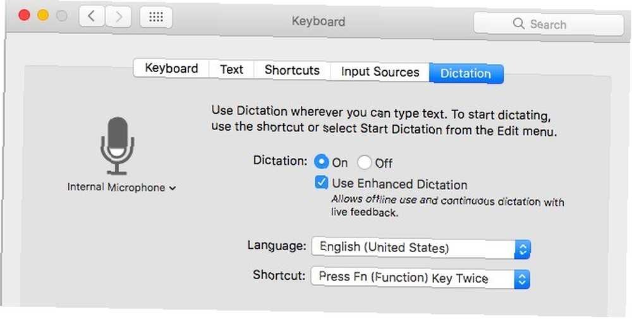632x319 pixels.
Task: Open the Internal Microphone dropdown
Action: tap(121, 187)
